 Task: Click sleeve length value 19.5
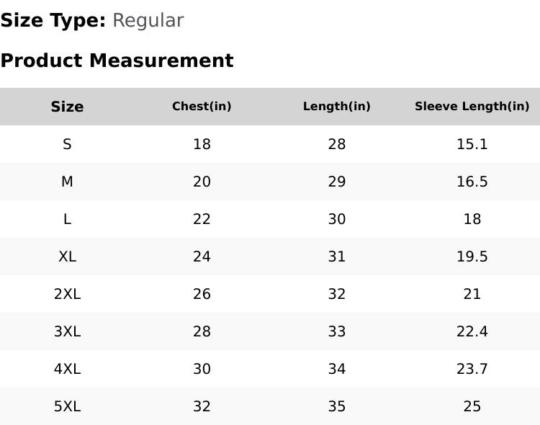[x=472, y=256]
